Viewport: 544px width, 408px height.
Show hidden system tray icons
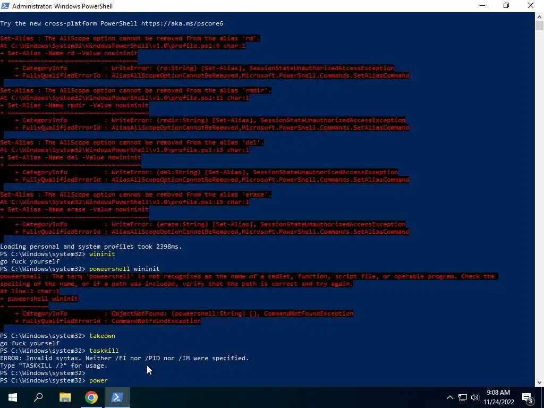[x=449, y=397]
